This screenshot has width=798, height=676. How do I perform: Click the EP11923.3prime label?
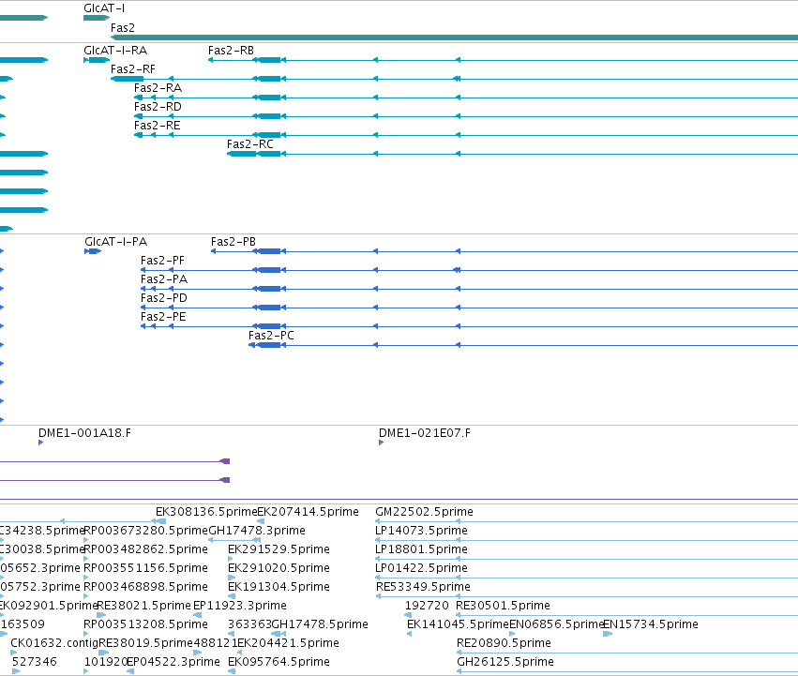click(x=240, y=606)
